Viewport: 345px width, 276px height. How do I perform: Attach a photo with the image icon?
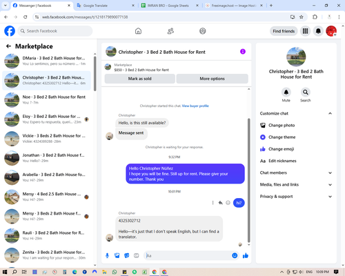(117, 255)
